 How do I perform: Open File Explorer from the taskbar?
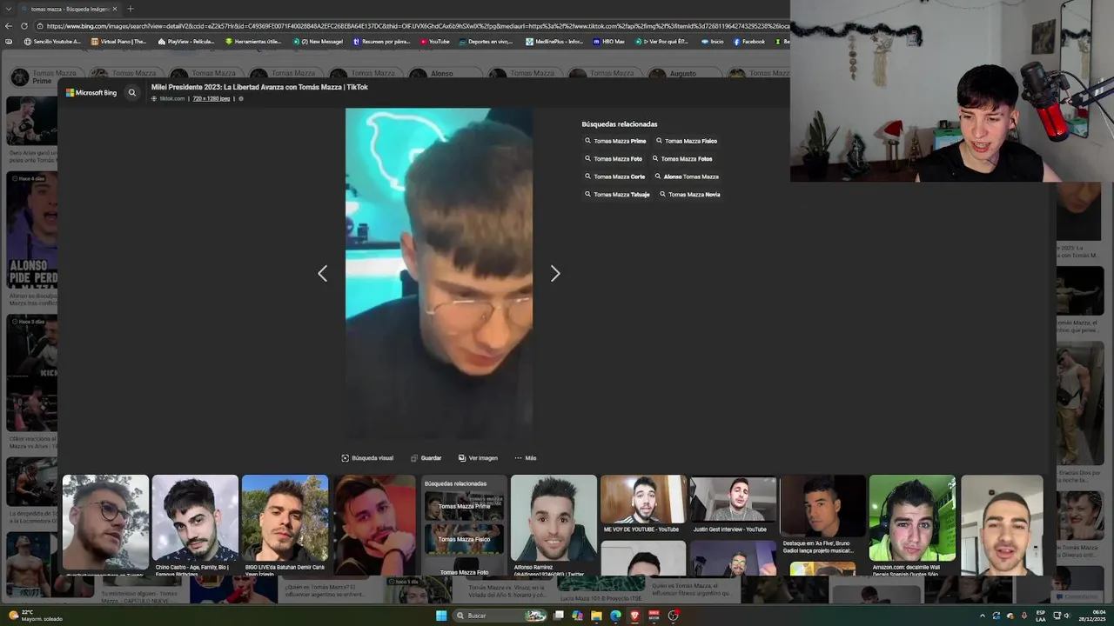[x=596, y=616]
